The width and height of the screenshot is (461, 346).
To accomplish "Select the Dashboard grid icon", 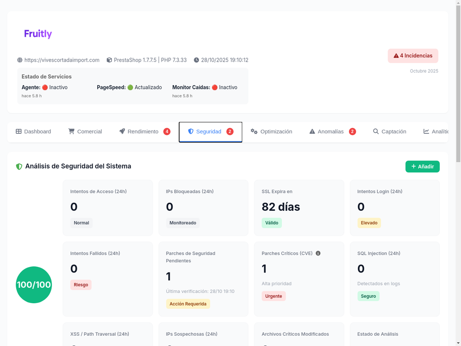I will pos(18,132).
